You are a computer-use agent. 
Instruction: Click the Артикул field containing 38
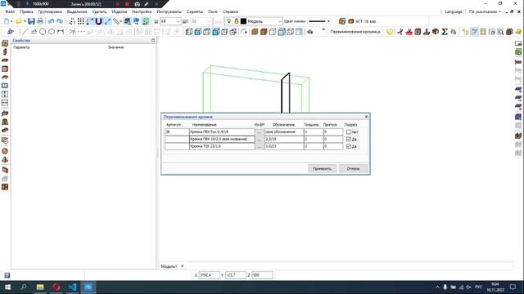pyautogui.click(x=177, y=132)
